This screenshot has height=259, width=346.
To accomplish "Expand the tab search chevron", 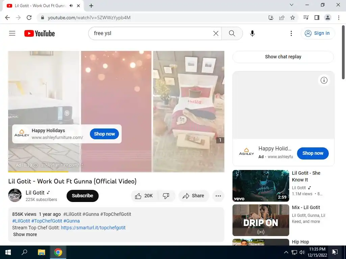I will [292, 5].
